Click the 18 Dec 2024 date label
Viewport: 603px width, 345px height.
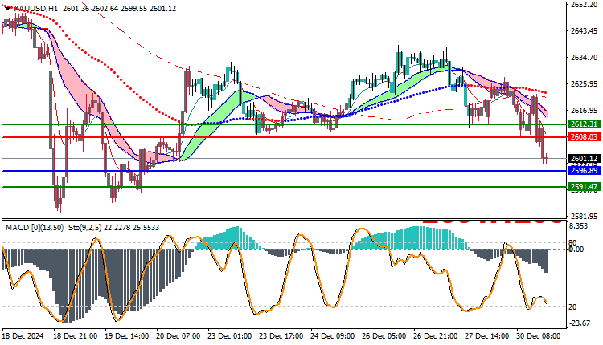[23, 336]
